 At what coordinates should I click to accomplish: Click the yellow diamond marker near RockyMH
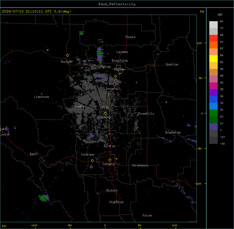click(68, 55)
